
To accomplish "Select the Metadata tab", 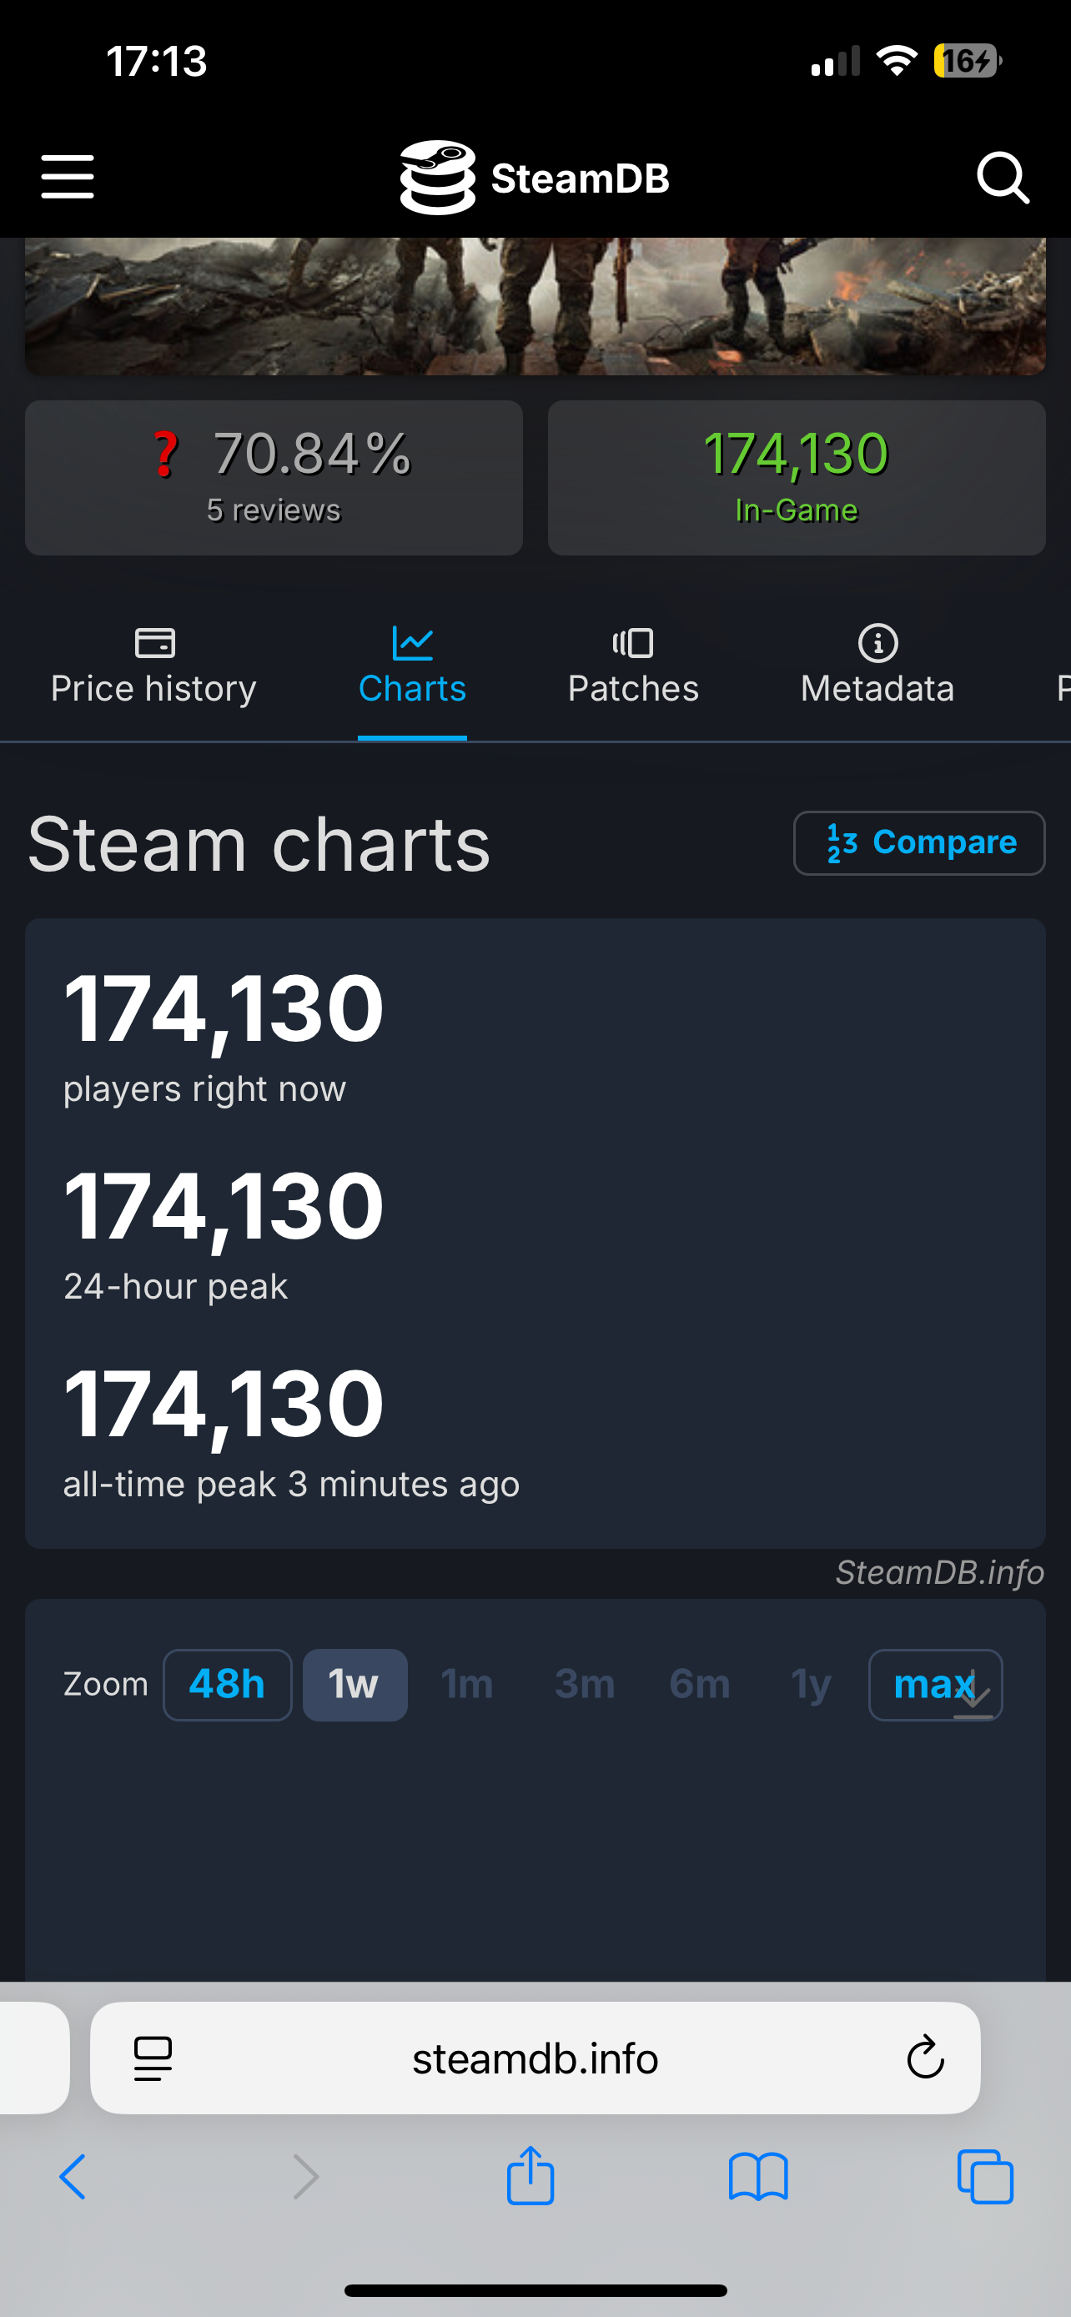I will point(877,667).
